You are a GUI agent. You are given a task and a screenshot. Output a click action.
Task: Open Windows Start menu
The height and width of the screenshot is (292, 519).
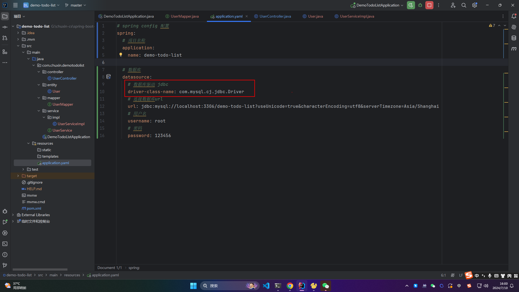coord(193,286)
